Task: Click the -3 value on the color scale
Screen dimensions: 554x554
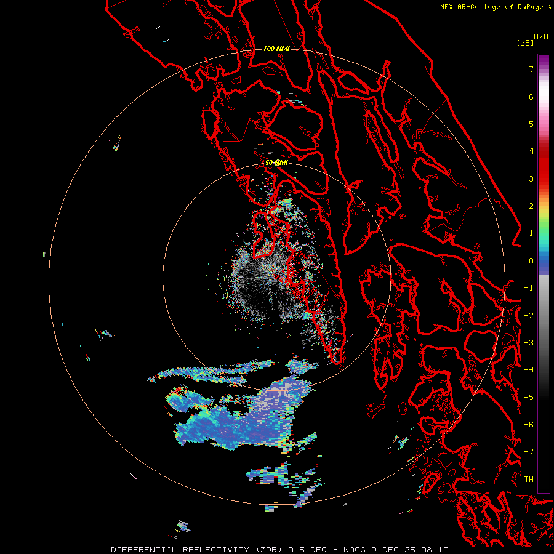Action: click(529, 342)
